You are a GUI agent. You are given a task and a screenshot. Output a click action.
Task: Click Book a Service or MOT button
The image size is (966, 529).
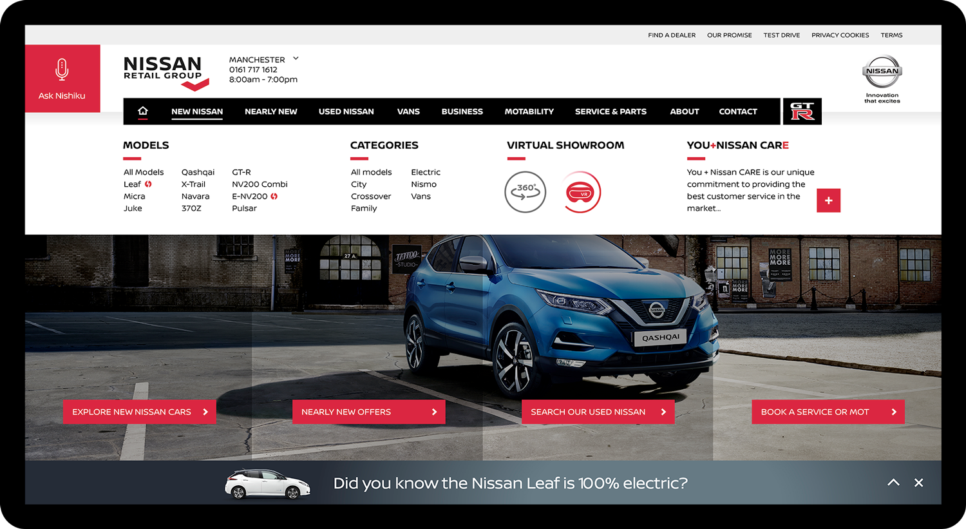pyautogui.click(x=828, y=412)
